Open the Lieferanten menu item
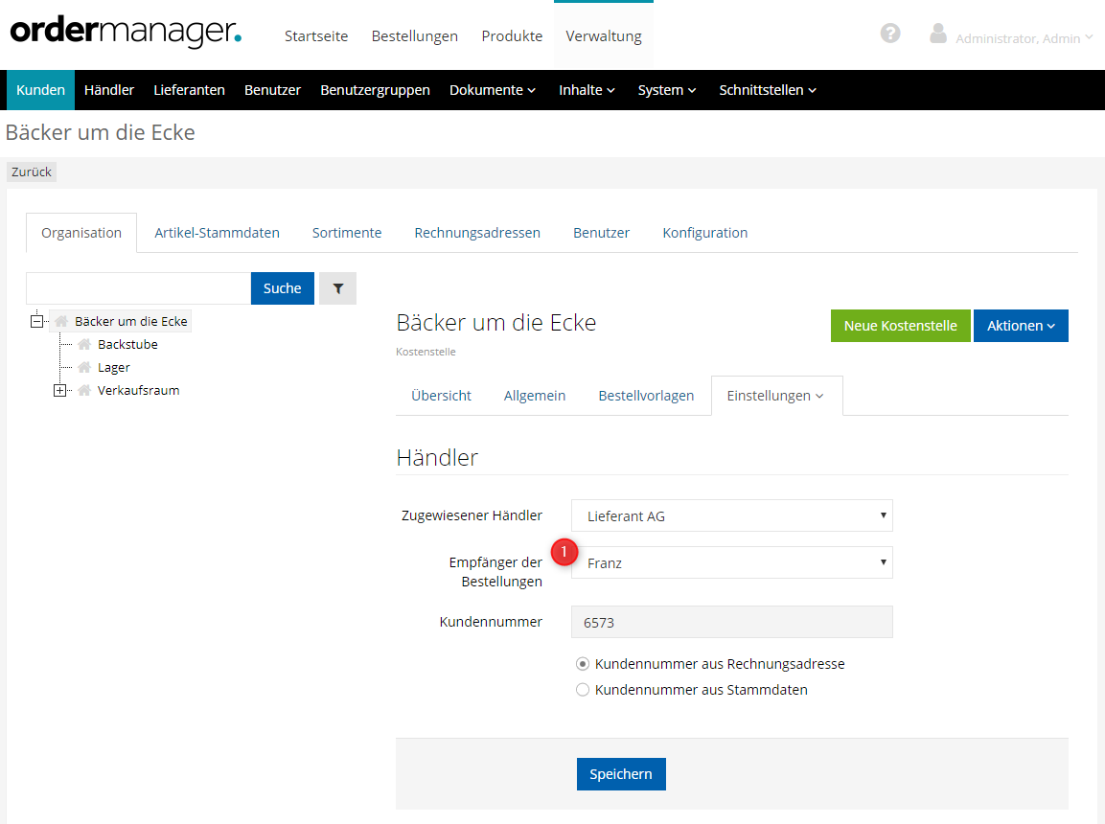Viewport: 1105px width, 824px height. coord(189,90)
